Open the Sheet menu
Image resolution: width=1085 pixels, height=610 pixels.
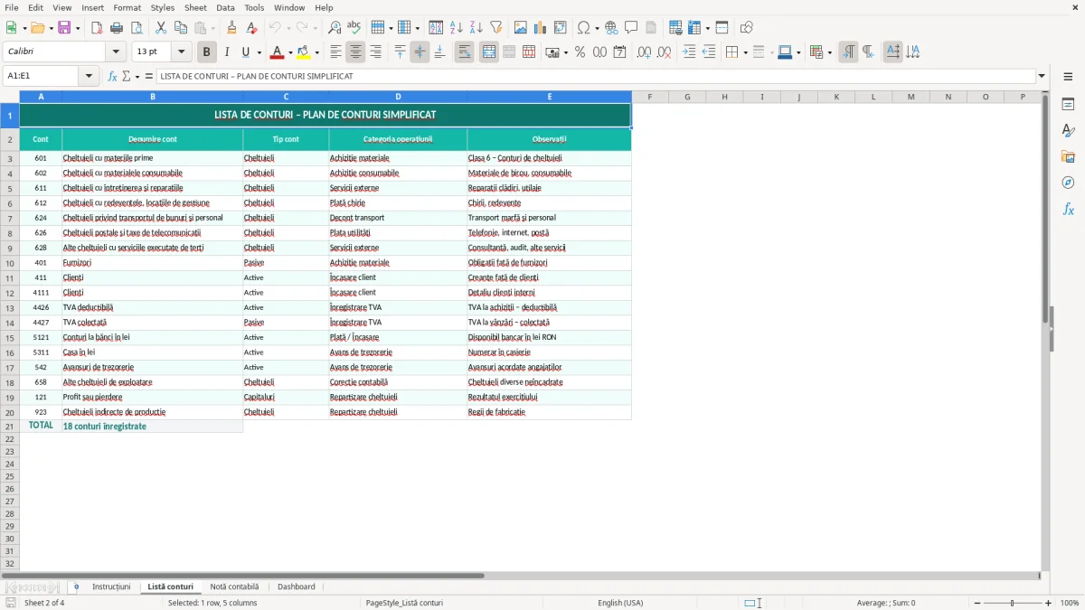[196, 7]
